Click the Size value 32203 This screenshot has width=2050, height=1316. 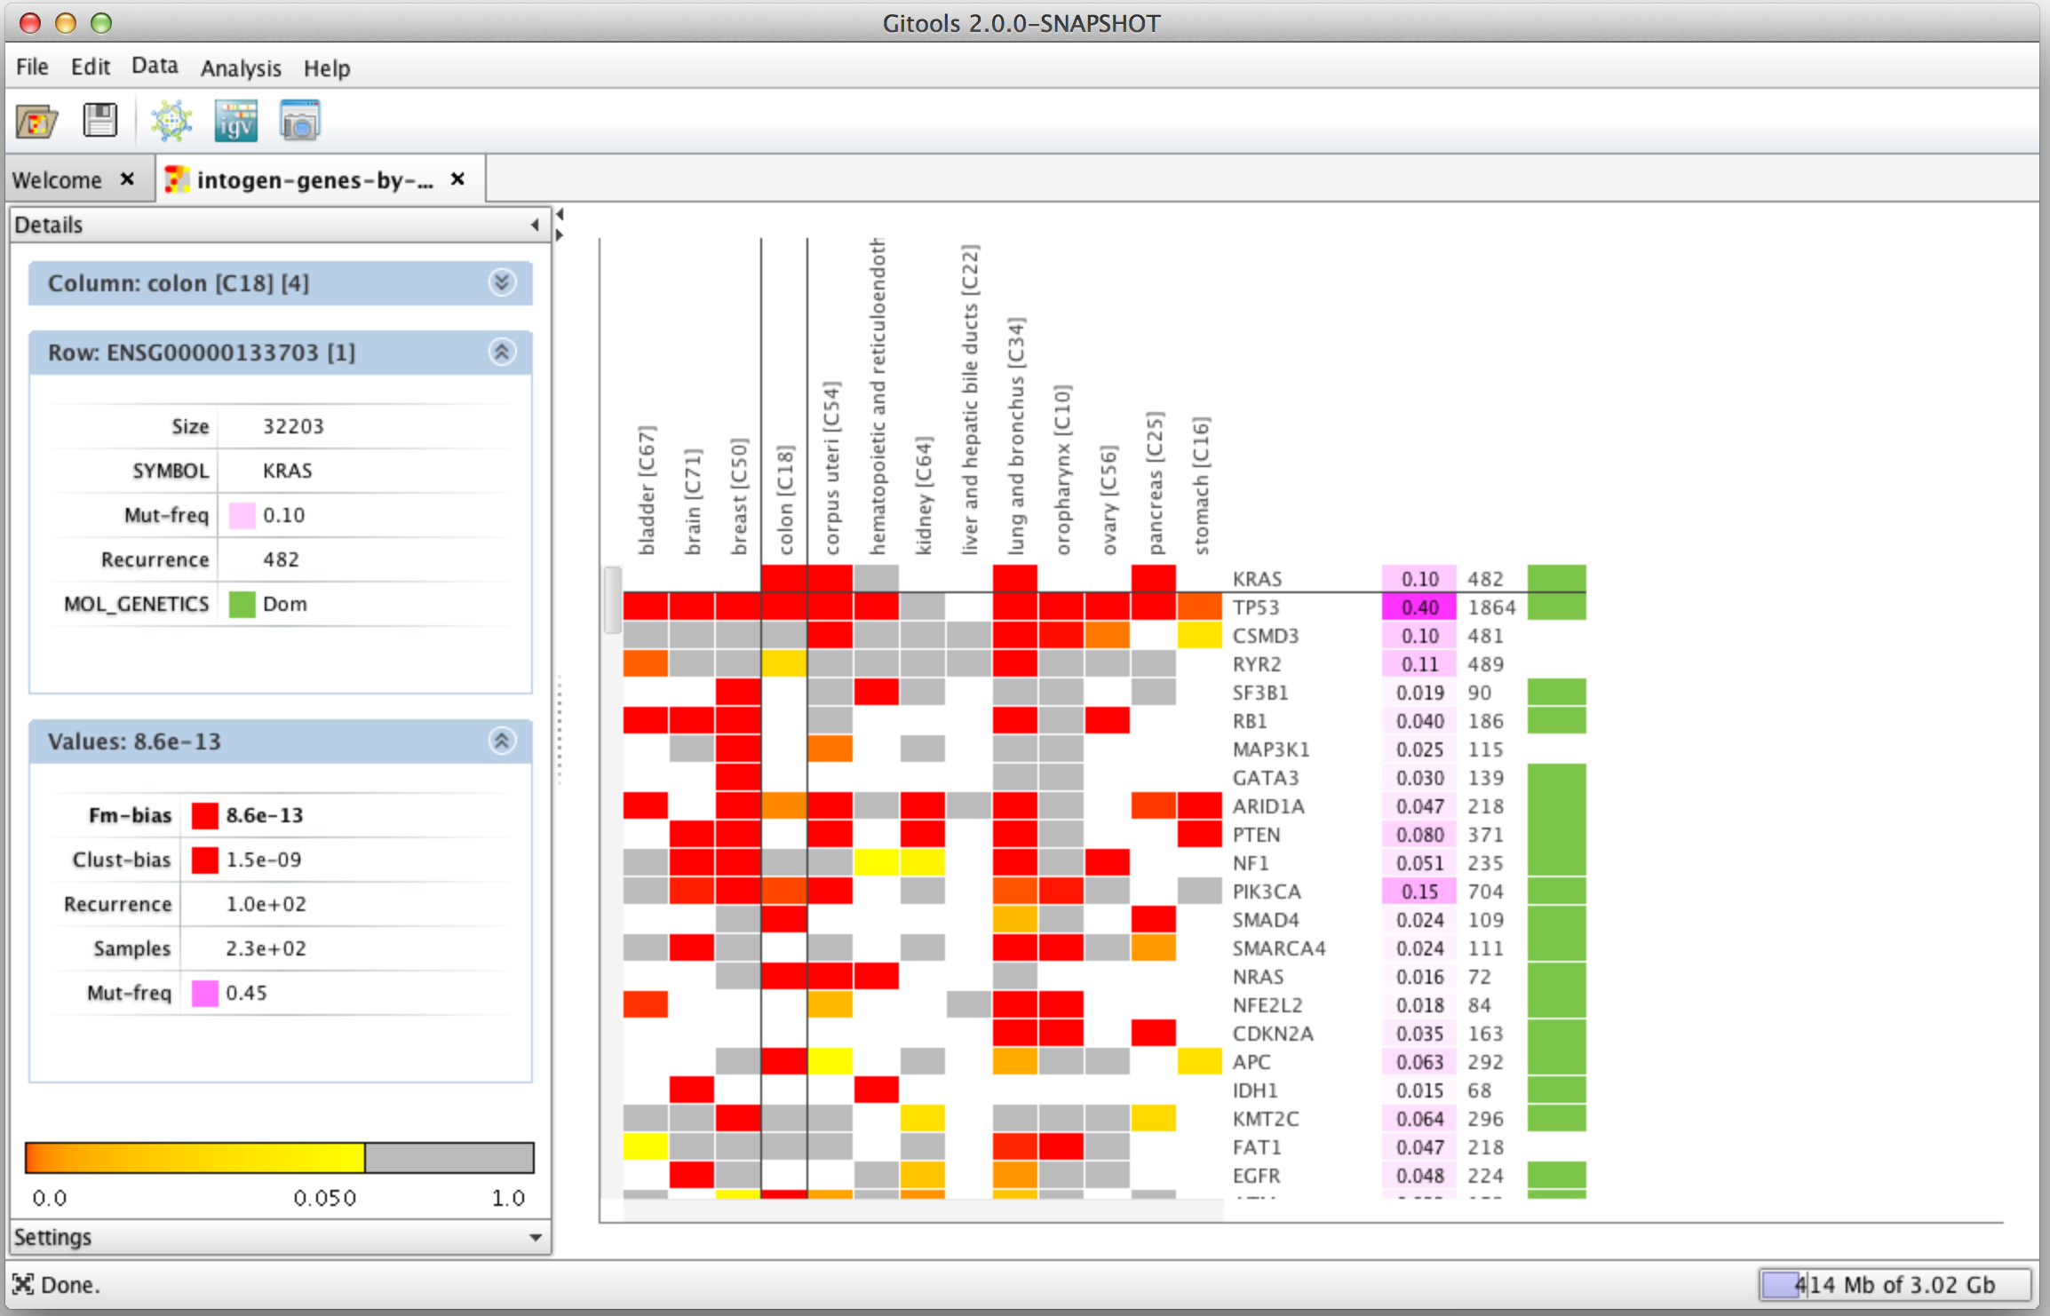point(293,426)
